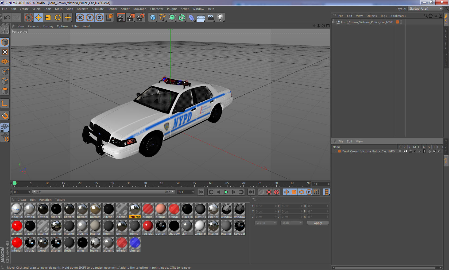Play the animation forward
This screenshot has width=449, height=270.
(x=226, y=192)
